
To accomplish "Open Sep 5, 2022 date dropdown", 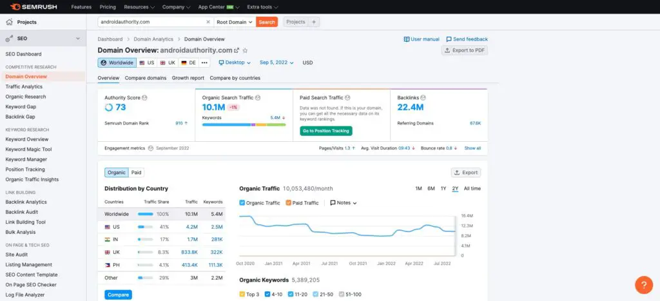I will tap(276, 63).
